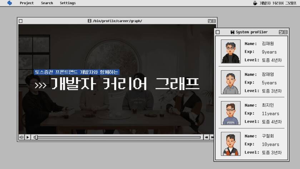Click the film icon before /bin/profile/career/graph/
Image resolution: width=300 pixels, height=169 pixels.
click(89, 21)
